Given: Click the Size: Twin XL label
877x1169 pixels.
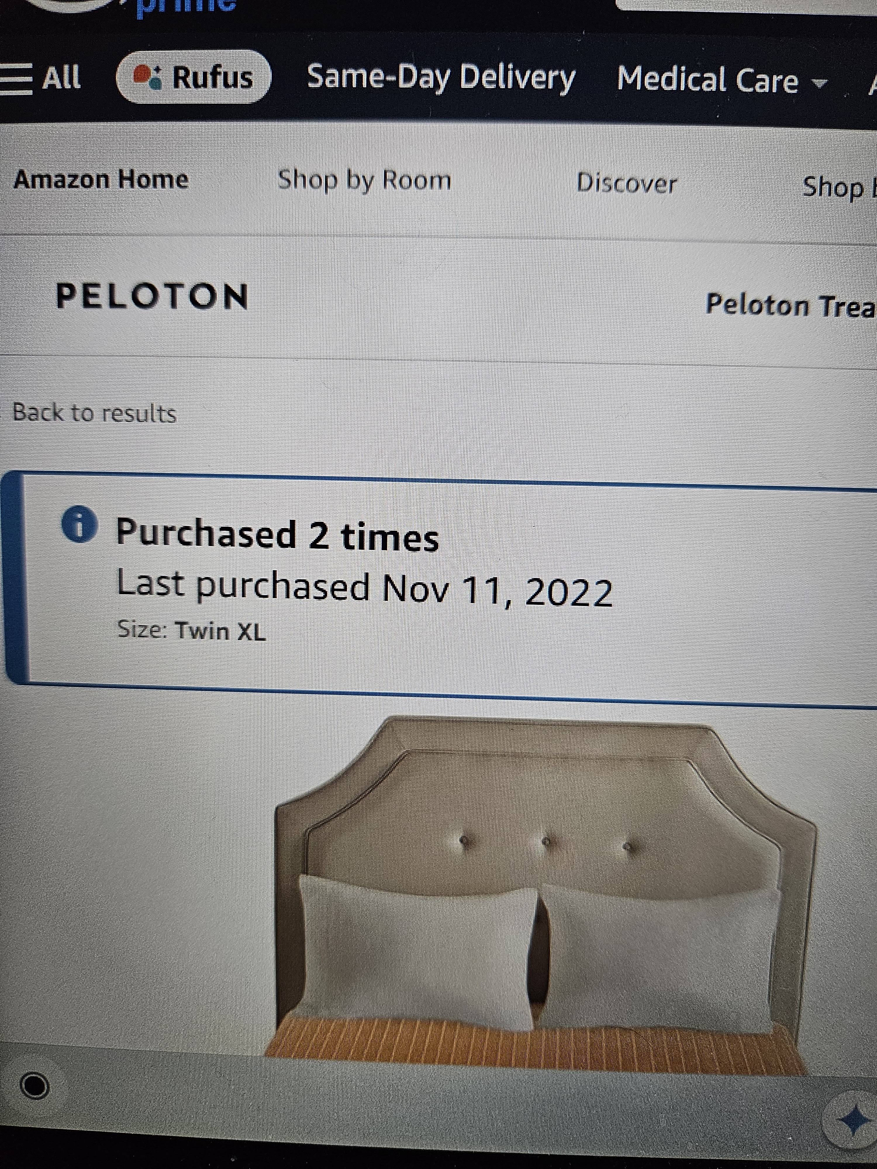Looking at the screenshot, I should 191,630.
